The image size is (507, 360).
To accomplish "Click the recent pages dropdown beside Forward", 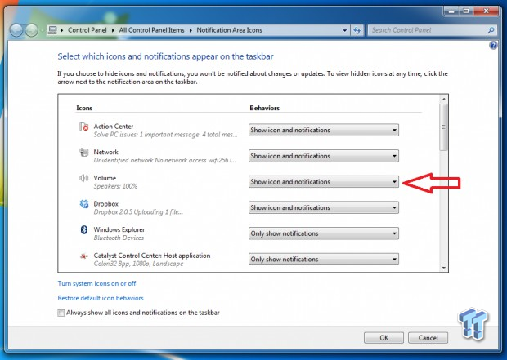I will (42, 31).
